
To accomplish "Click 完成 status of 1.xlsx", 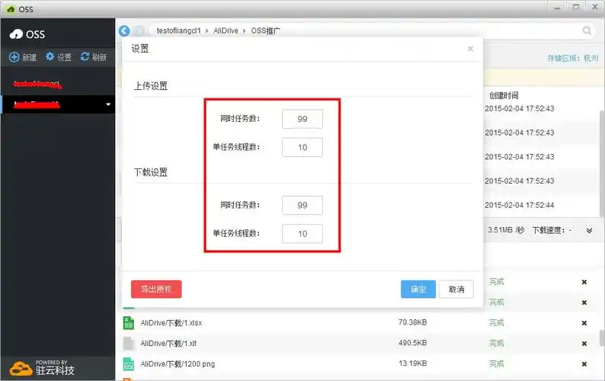I will pyautogui.click(x=497, y=323).
